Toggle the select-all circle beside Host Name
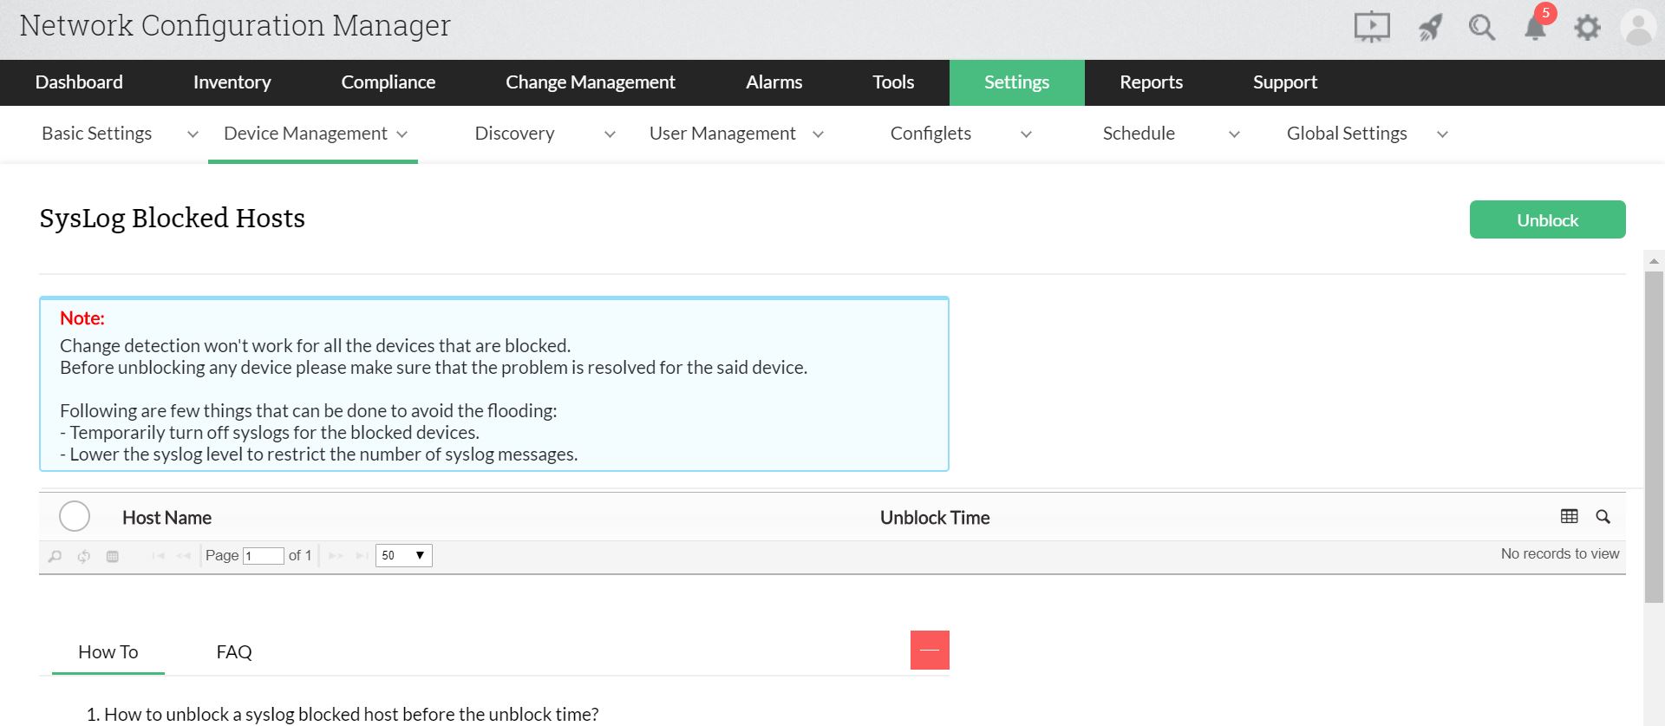Image resolution: width=1665 pixels, height=726 pixels. pyautogui.click(x=75, y=516)
